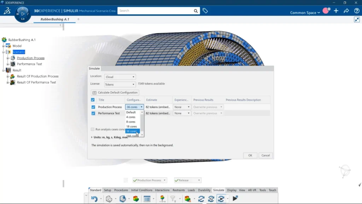Viewport: 362px width, 204px height.
Task: Click the robot orientation triad in the viewport
Action: click(x=345, y=171)
